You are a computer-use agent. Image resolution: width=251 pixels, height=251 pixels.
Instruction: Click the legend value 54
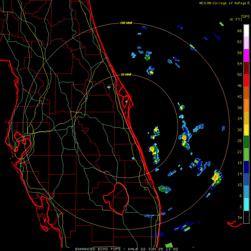point(240,64)
